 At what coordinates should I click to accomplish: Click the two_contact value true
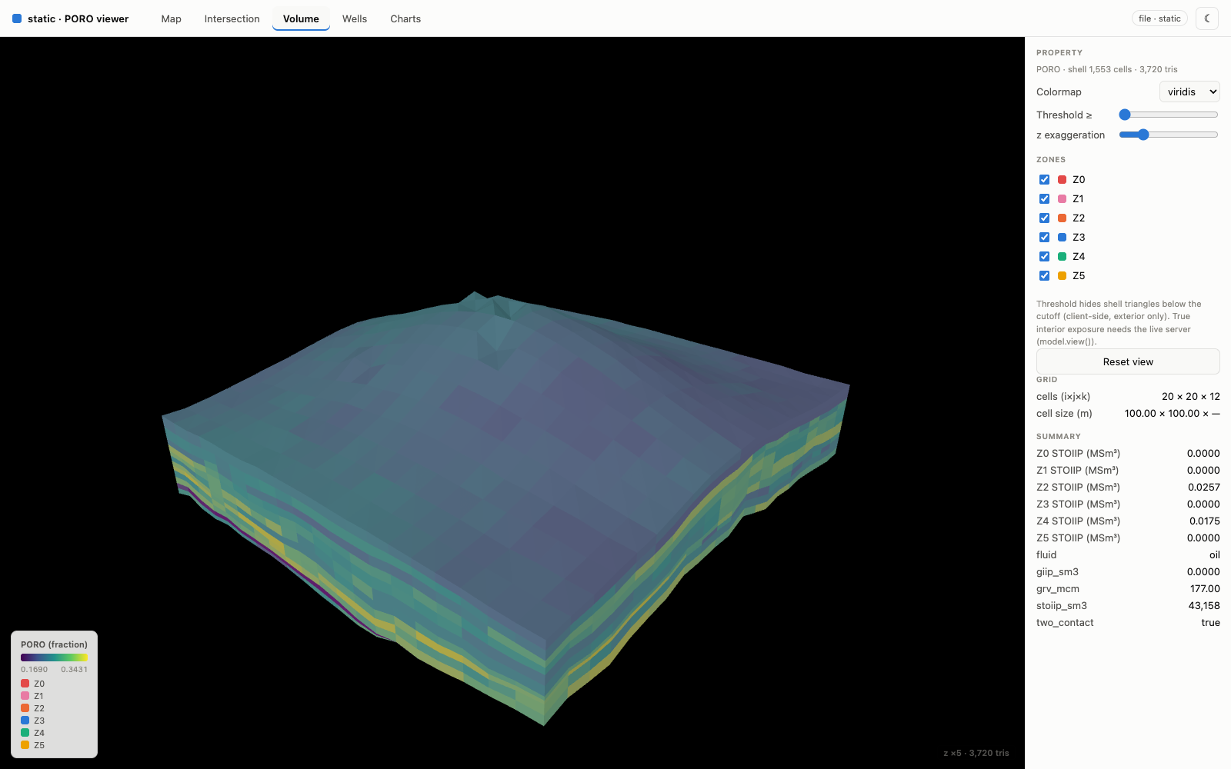(x=1210, y=622)
